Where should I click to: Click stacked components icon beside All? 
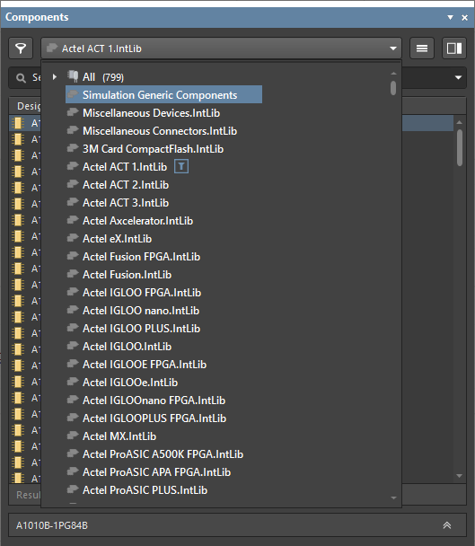73,76
